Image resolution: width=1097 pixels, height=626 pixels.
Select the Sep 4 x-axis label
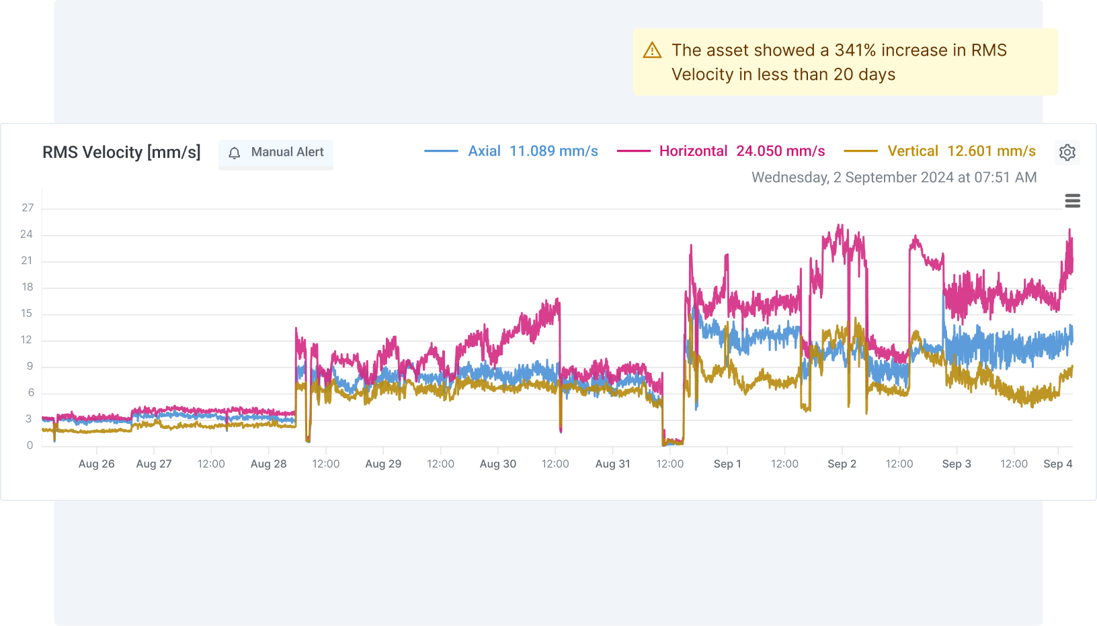point(1057,463)
